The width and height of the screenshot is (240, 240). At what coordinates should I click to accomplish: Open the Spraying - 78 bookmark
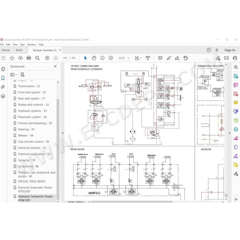pyautogui.click(x=27, y=160)
